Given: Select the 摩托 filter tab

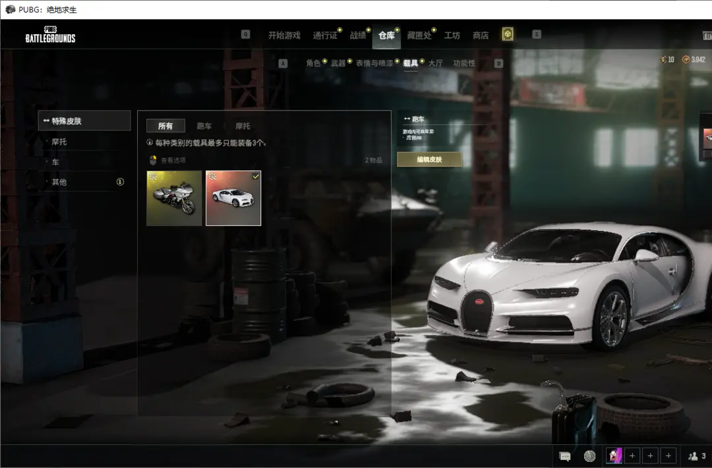Looking at the screenshot, I should 243,126.
